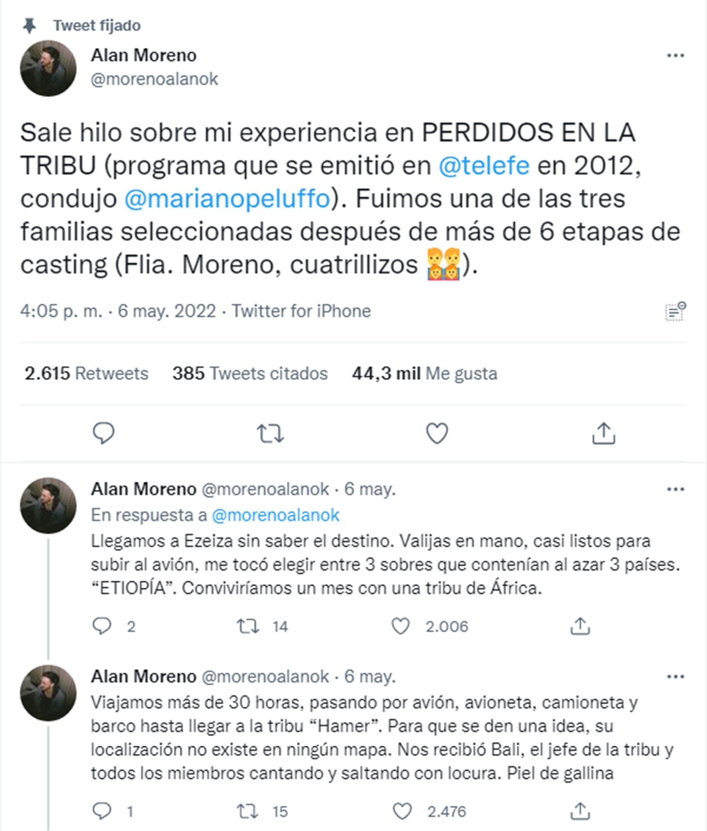707x831 pixels.
Task: Share the Hamer tribe tweet
Action: coord(580,812)
